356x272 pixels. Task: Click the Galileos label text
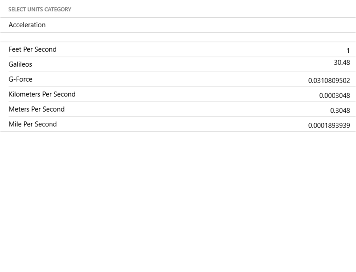[20, 64]
